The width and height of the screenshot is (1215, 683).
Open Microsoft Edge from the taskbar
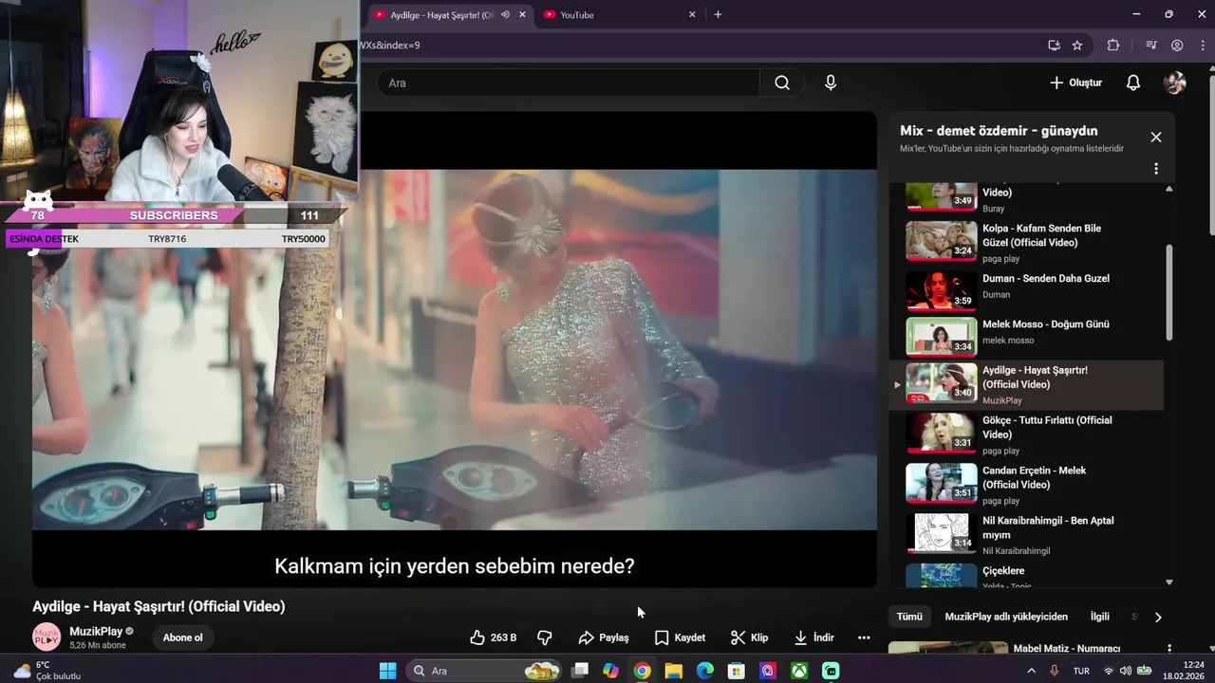click(x=704, y=671)
